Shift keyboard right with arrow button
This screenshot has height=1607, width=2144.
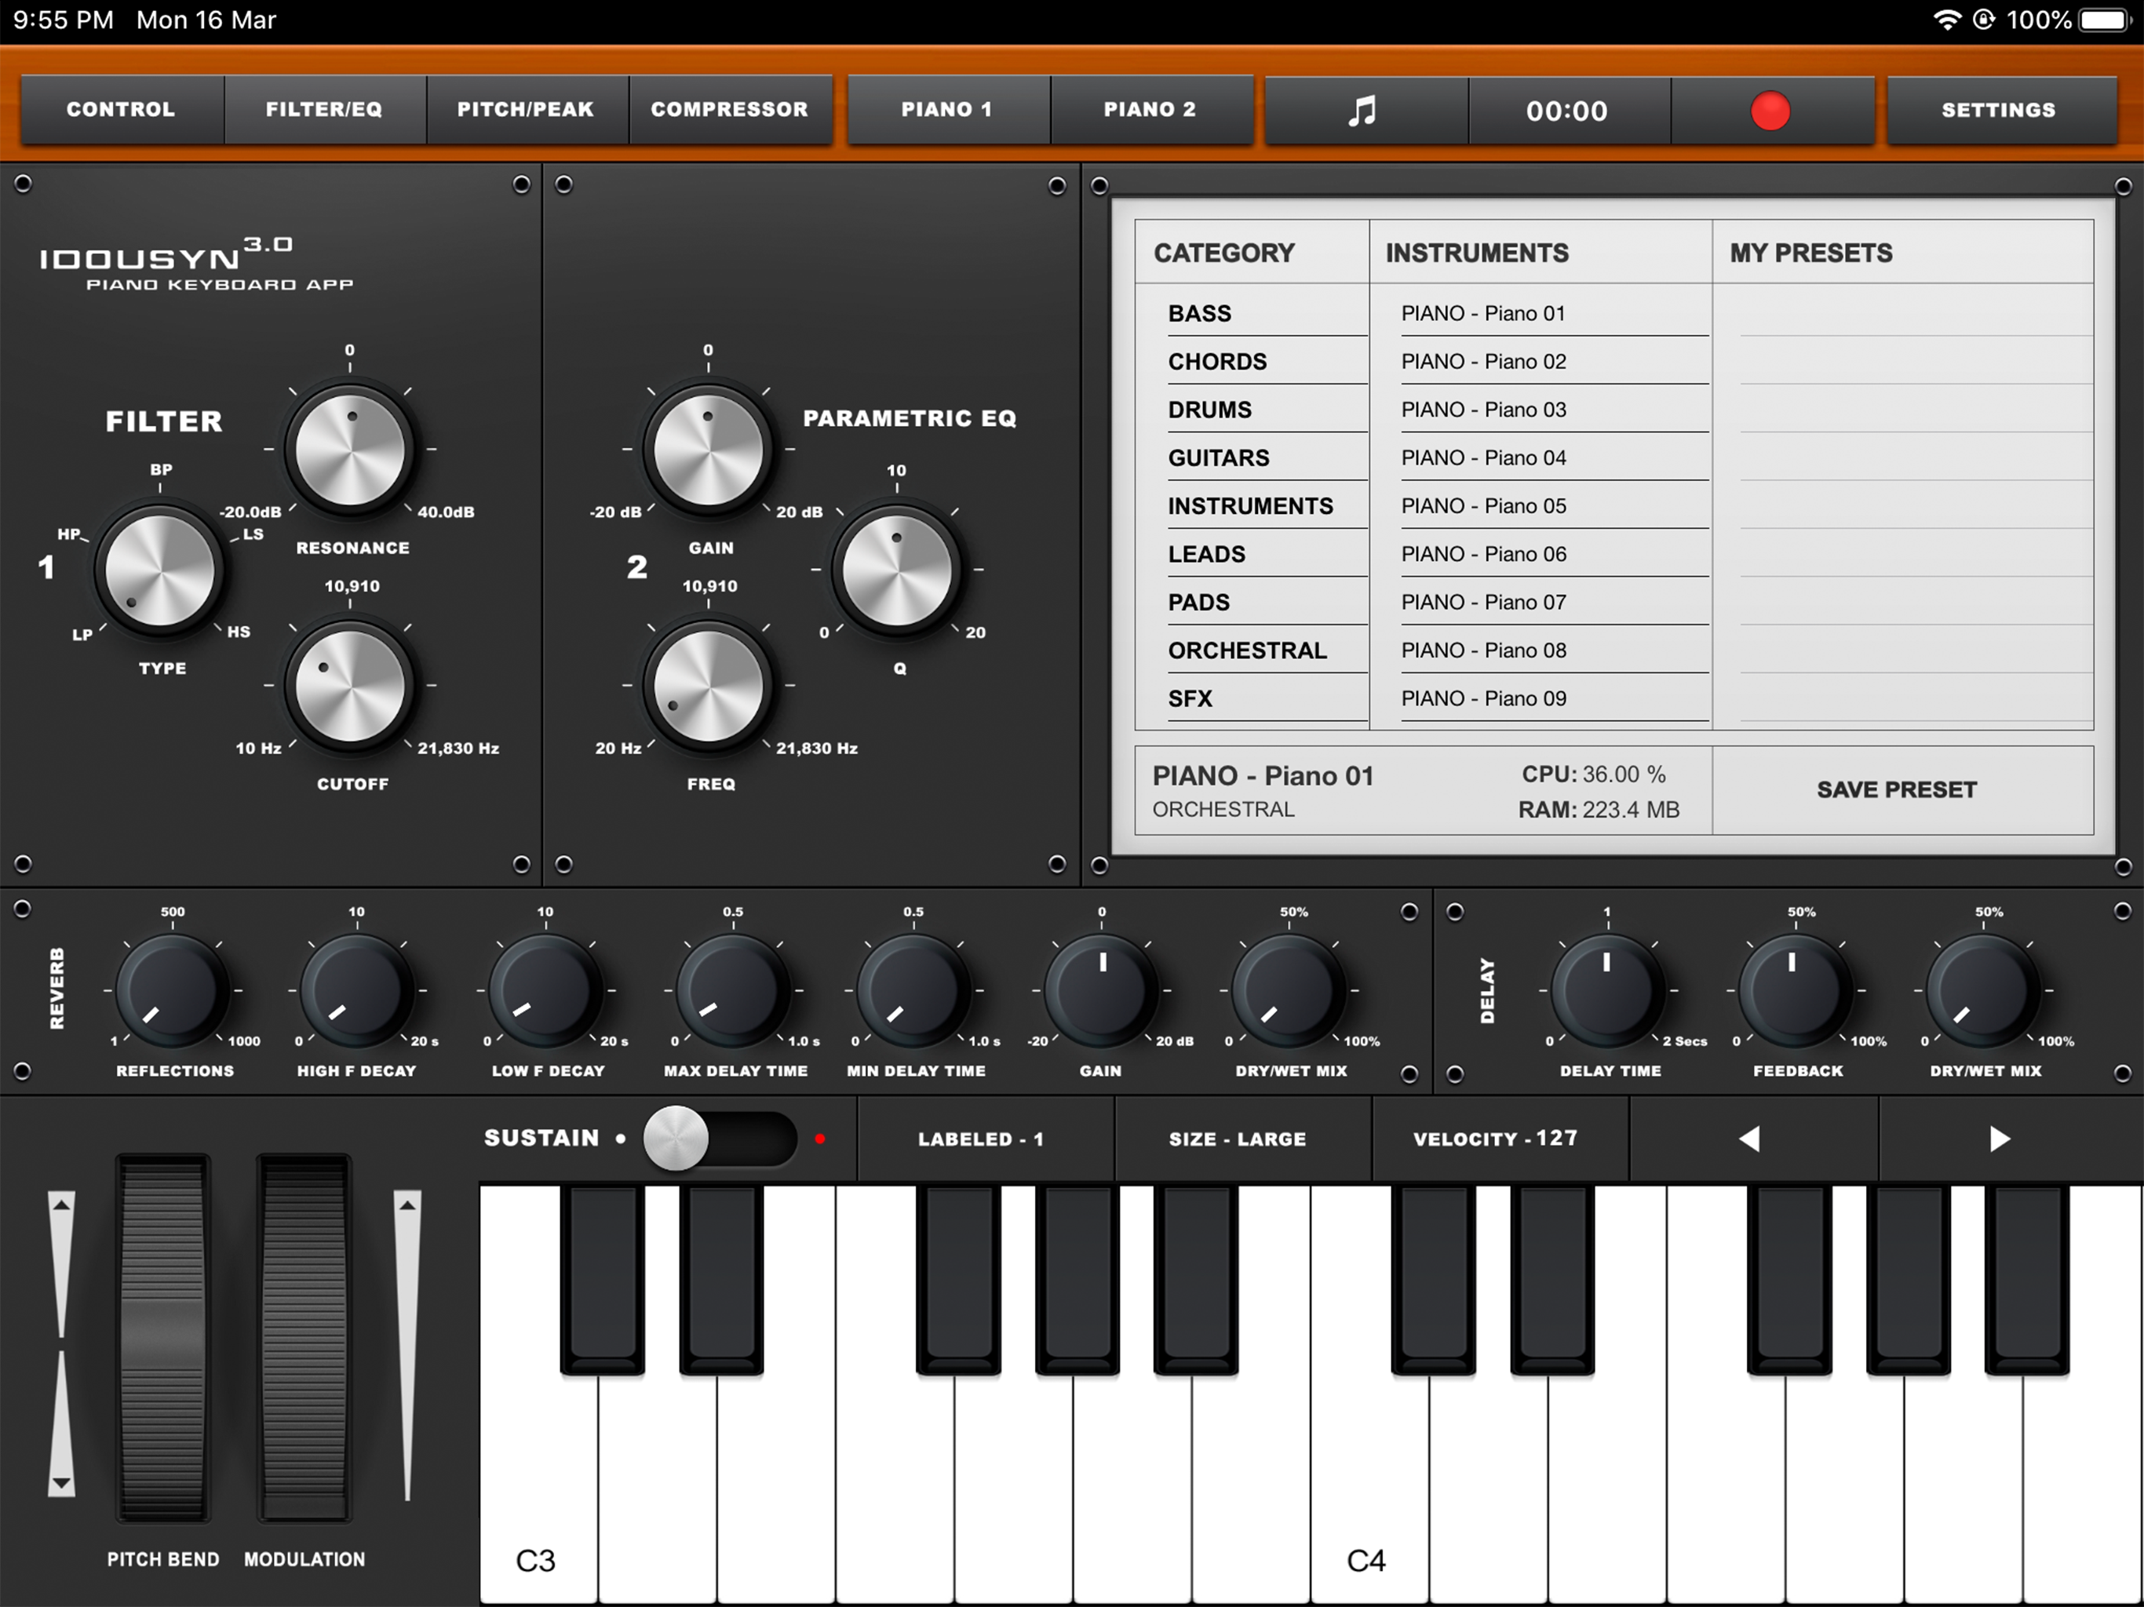tap(2000, 1139)
